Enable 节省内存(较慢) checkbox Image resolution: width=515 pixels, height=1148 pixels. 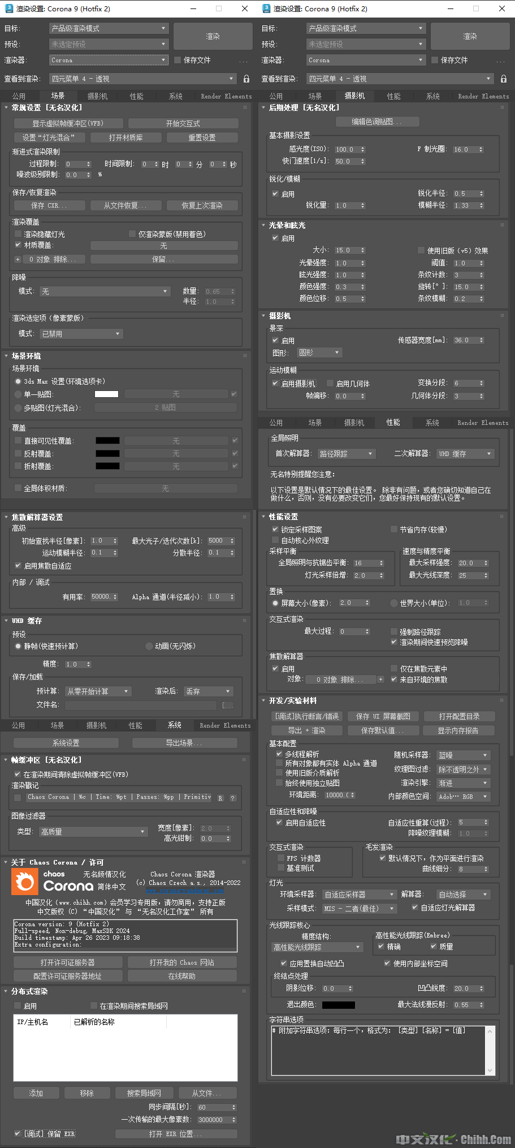[x=394, y=530]
